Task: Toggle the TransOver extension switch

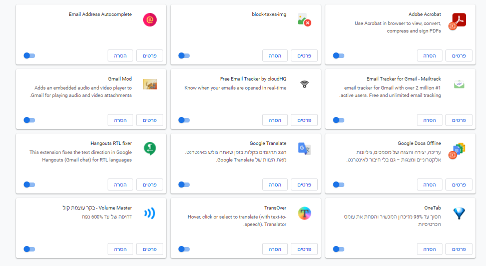Action: point(184,249)
